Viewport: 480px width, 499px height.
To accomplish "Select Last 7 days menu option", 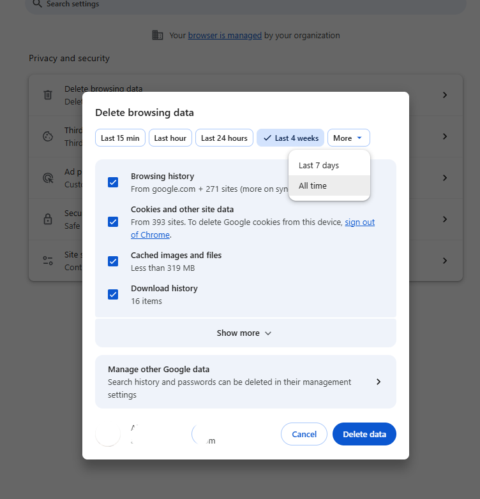I will pyautogui.click(x=319, y=165).
